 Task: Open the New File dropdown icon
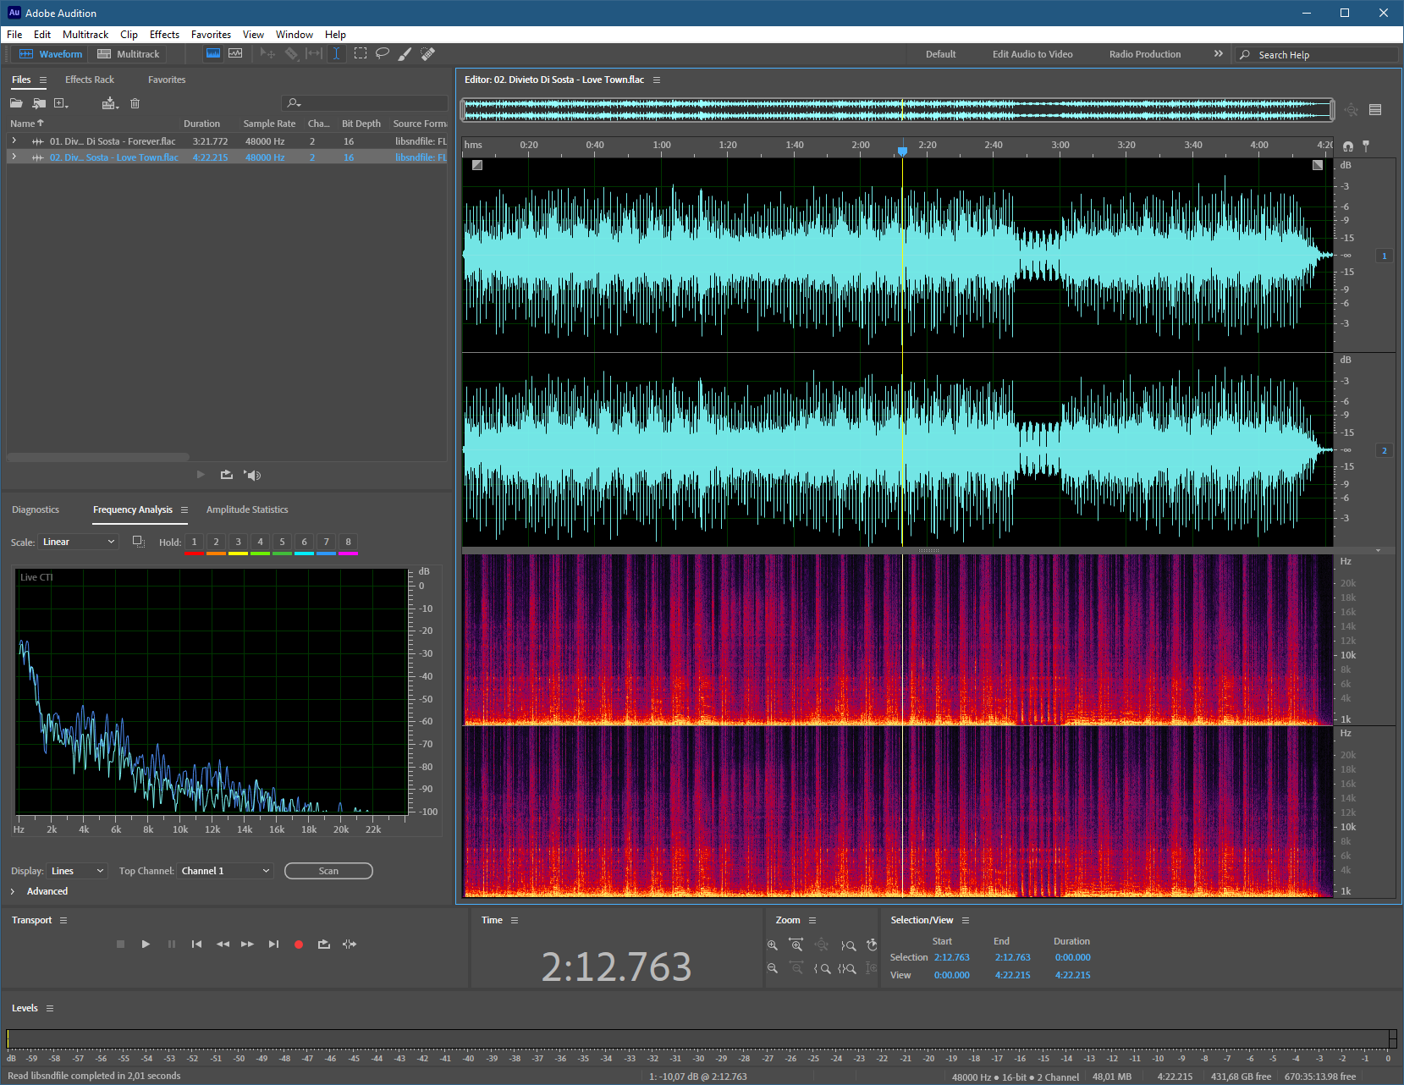(61, 103)
